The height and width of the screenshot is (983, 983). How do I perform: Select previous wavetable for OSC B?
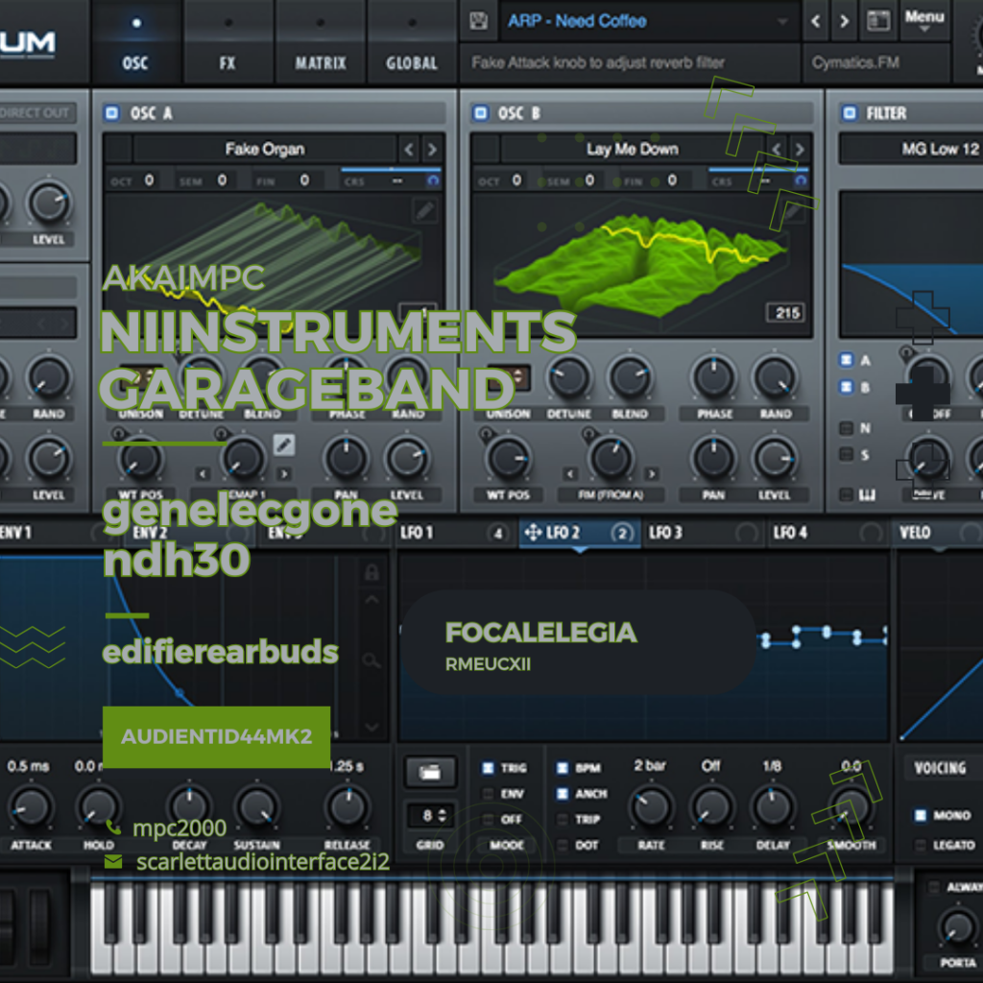[777, 149]
